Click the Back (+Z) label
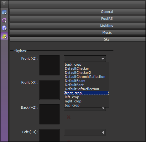 click(x=30, y=107)
